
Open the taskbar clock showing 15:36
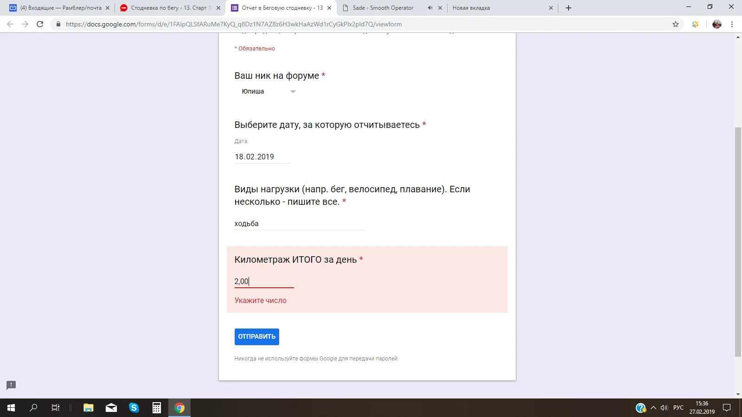(x=702, y=408)
